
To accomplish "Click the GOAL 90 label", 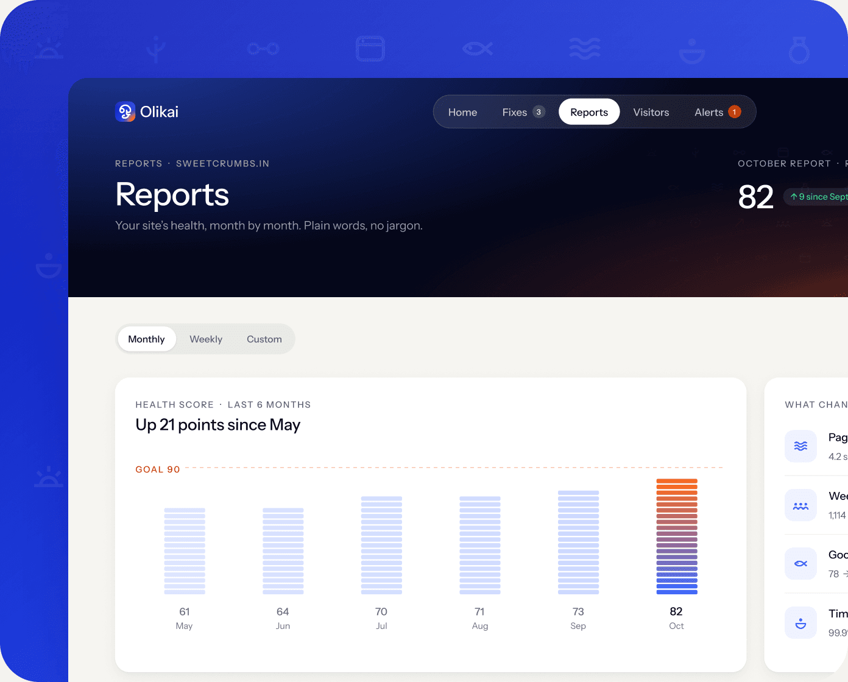I will click(158, 469).
